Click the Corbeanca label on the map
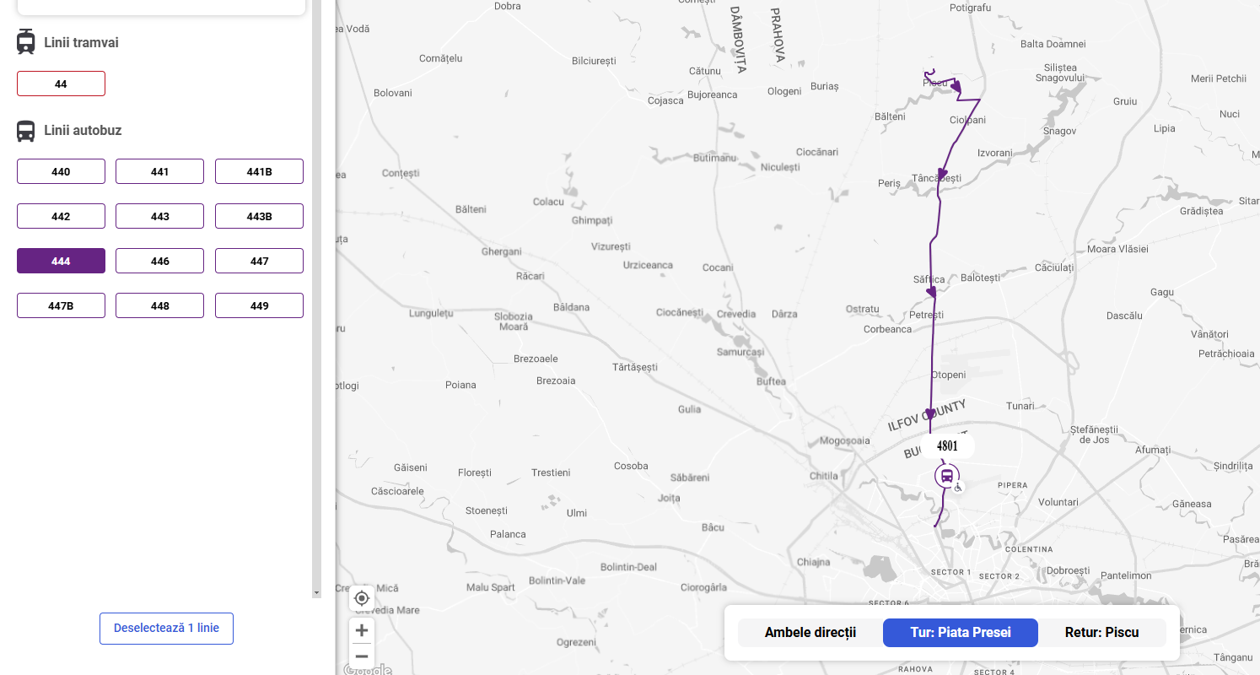Screen dimensions: 1260x675 coord(888,329)
